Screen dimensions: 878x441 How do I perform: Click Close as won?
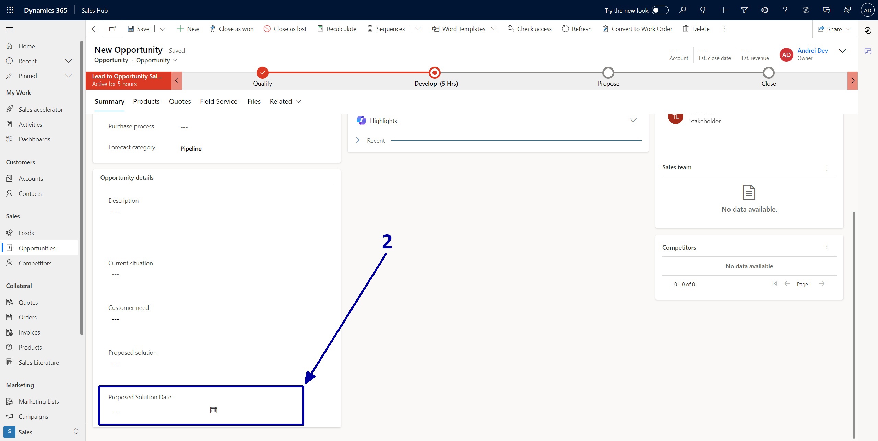click(232, 29)
